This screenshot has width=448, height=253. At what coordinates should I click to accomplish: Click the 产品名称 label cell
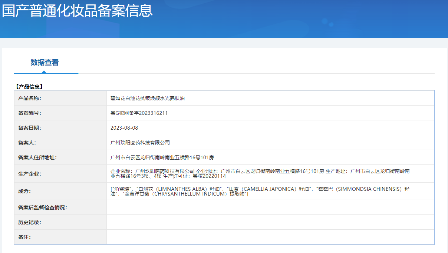[30, 98]
